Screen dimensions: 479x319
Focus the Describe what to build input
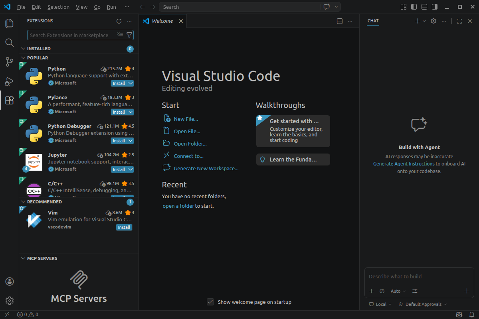419,276
